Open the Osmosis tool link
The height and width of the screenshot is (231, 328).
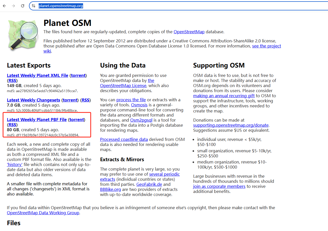[x=139, y=105]
